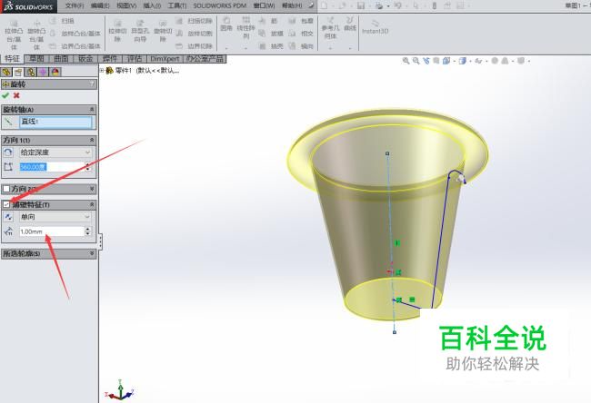The image size is (591, 403).
Task: Click Previous View icon in view toolbar
Action: tap(426, 61)
